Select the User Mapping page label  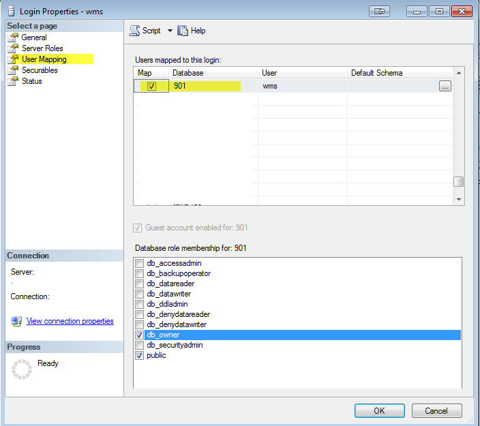[44, 59]
